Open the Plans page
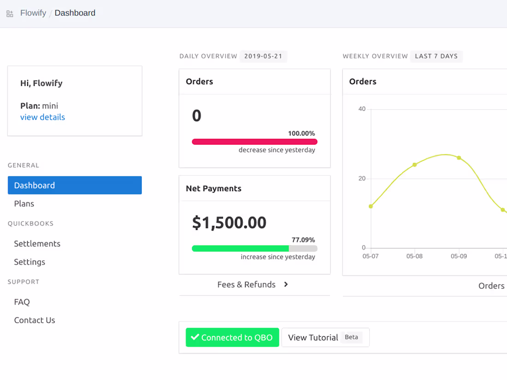Image resolution: width=507 pixels, height=380 pixels. pos(24,203)
